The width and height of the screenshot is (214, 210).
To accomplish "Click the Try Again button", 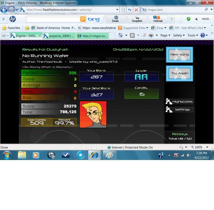I will click(179, 73).
